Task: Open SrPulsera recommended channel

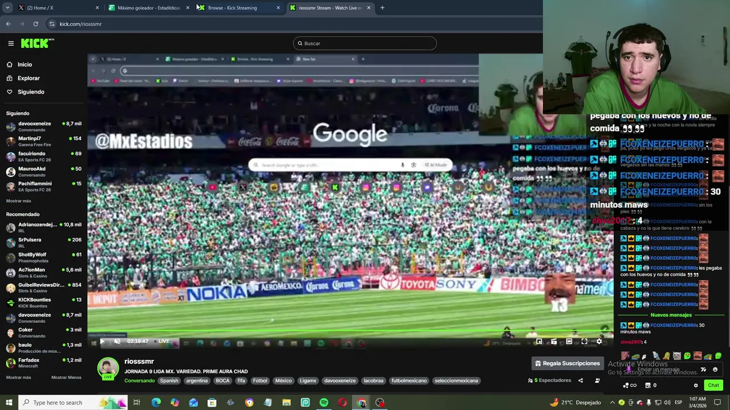Action: click(44, 243)
